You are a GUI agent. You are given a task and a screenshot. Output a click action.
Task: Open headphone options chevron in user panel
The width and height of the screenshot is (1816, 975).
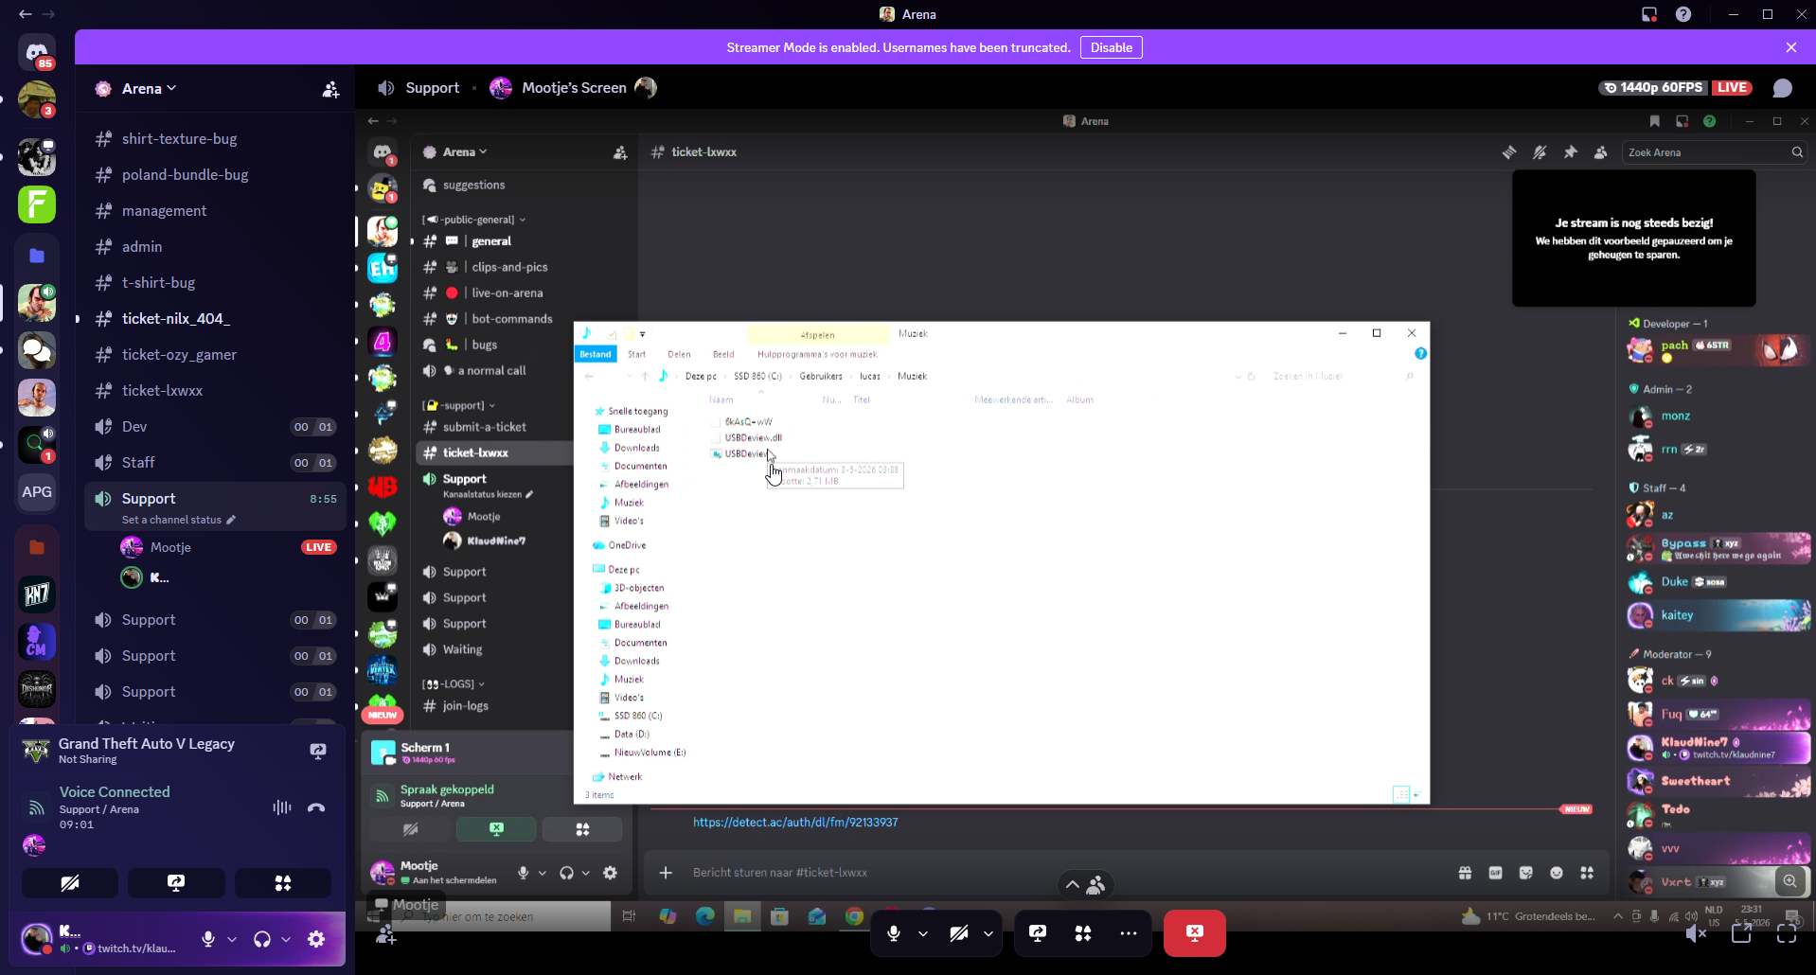tap(286, 939)
